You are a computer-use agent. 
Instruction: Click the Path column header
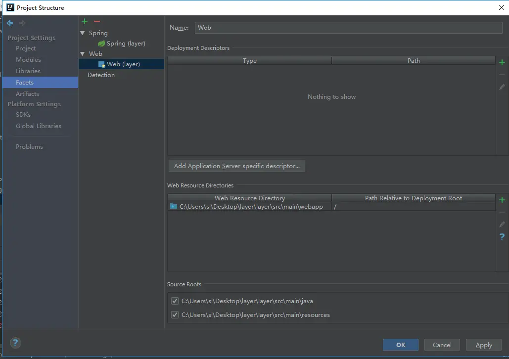[x=414, y=61]
